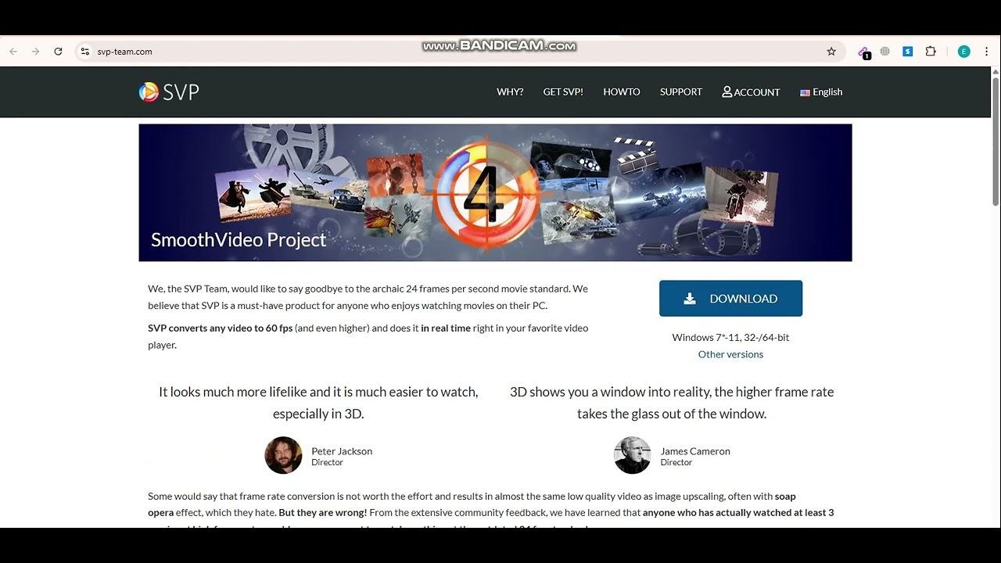Image resolution: width=1001 pixels, height=563 pixels.
Task: Click 'But they are wrong!' bold text
Action: pos(323,513)
